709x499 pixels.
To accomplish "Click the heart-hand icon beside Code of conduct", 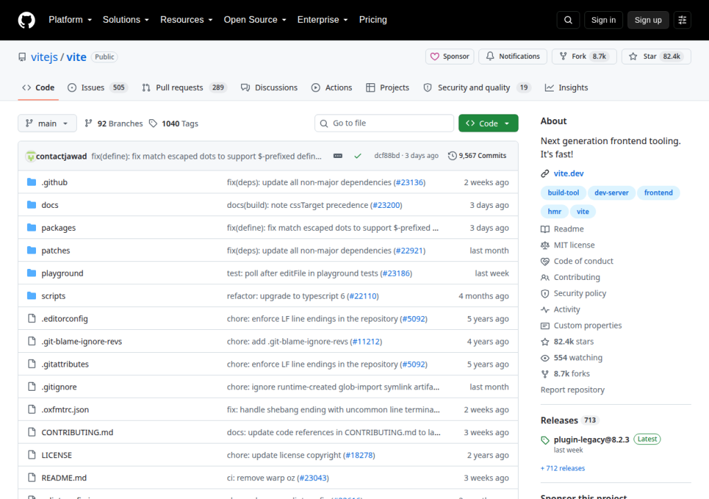I will pyautogui.click(x=545, y=261).
